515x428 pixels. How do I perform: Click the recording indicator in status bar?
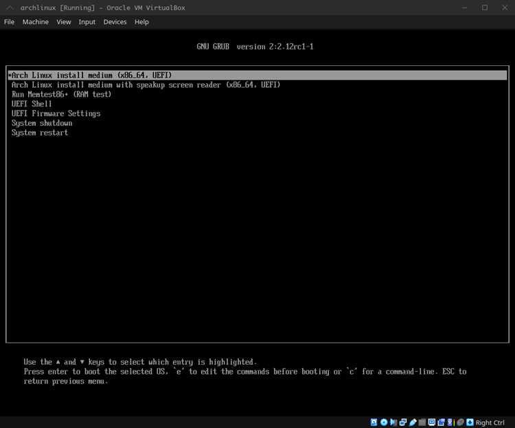[441, 422]
